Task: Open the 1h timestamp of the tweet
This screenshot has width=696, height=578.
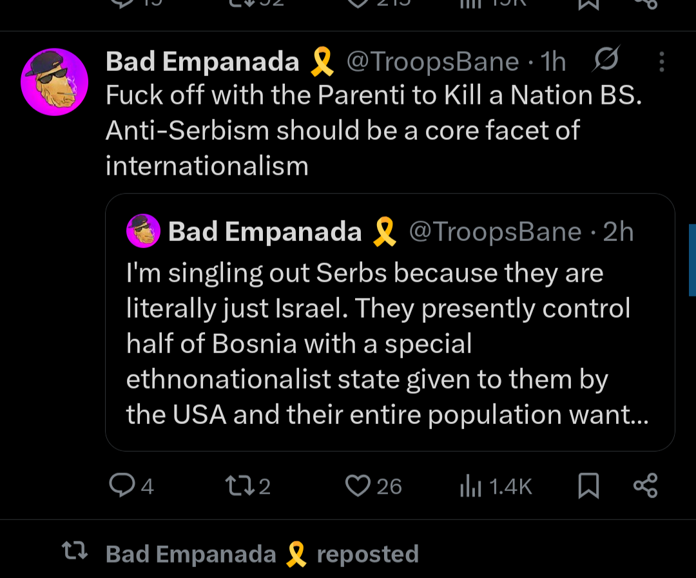Action: (x=554, y=62)
